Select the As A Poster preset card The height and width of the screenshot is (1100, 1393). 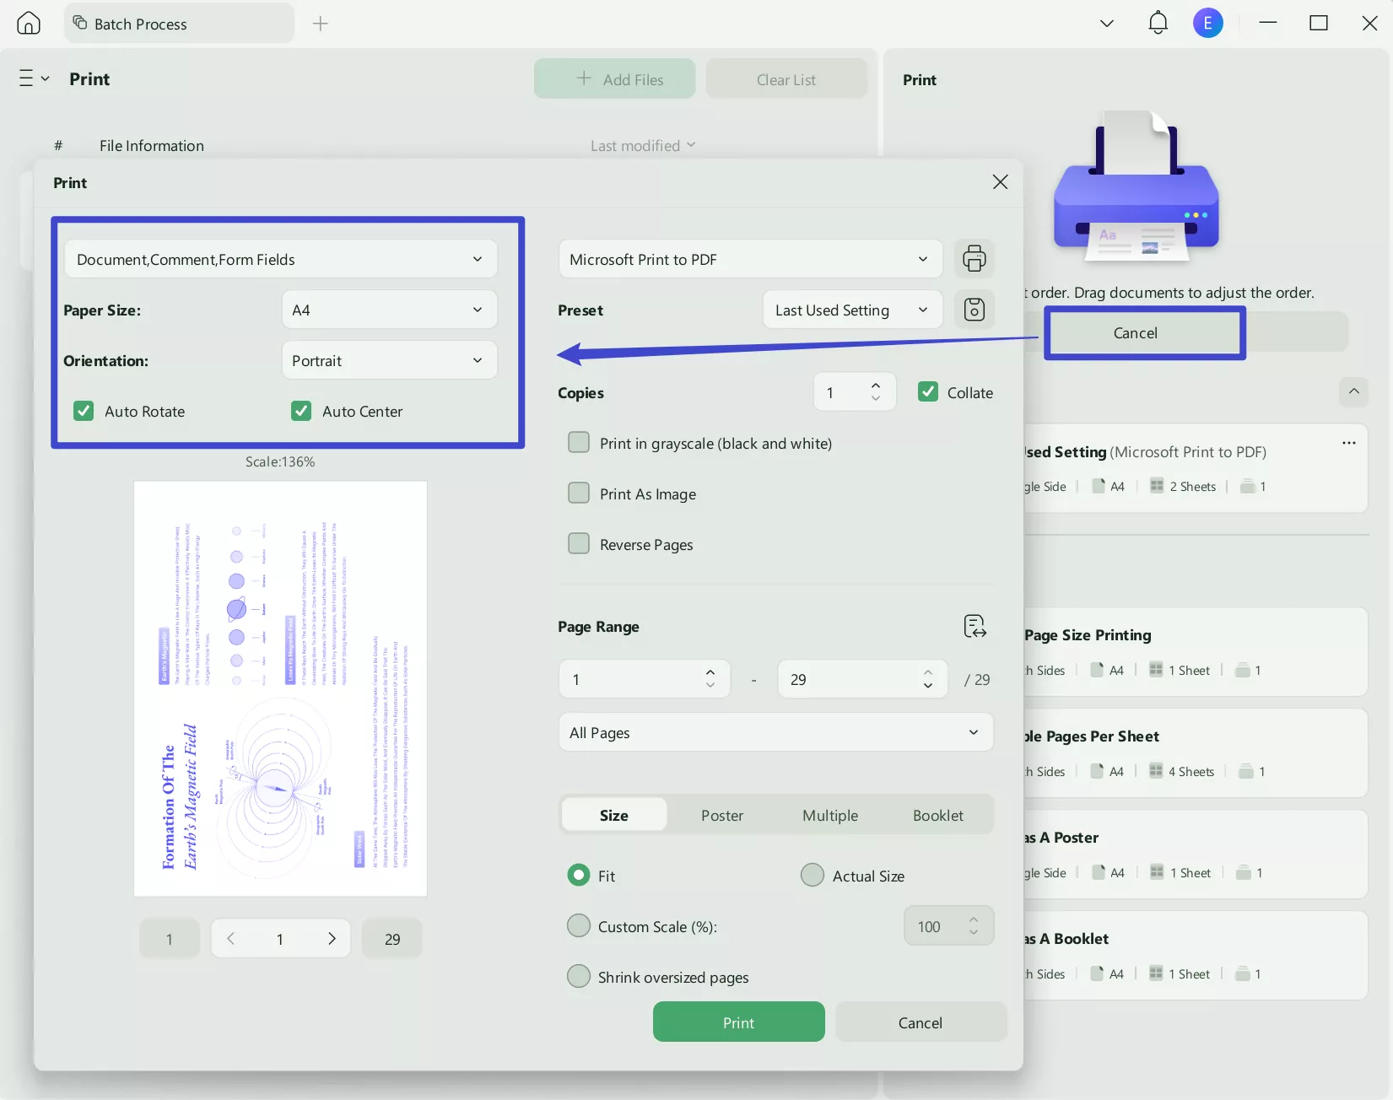tap(1196, 854)
